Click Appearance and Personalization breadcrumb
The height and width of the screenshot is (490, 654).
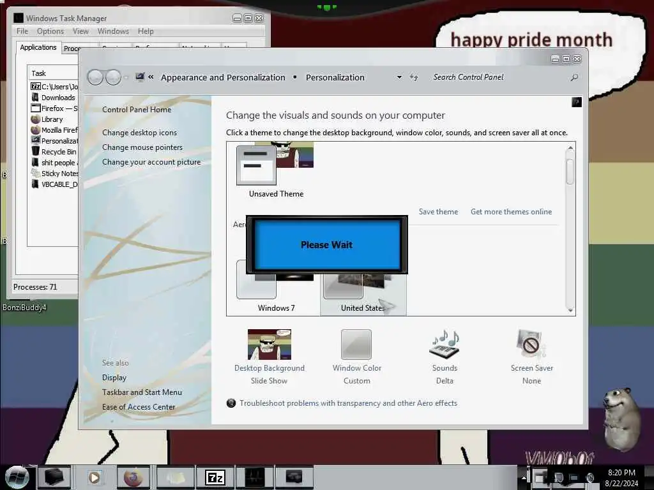(x=223, y=77)
